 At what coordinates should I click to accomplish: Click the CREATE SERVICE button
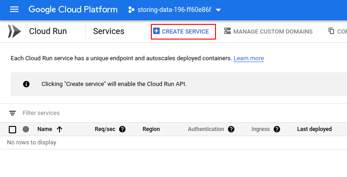click(x=183, y=32)
